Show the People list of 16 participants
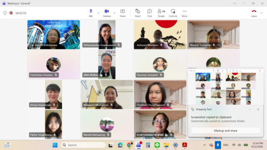Image resolution: width=267 pixels, height=150 pixels. (x=161, y=13)
